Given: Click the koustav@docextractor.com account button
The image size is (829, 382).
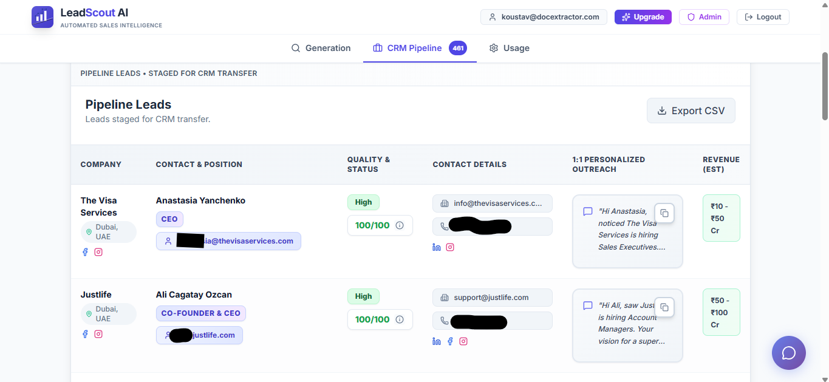Looking at the screenshot, I should pos(544,16).
